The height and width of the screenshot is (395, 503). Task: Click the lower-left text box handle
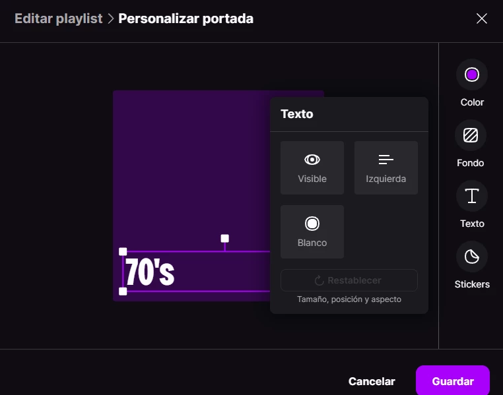click(x=123, y=291)
